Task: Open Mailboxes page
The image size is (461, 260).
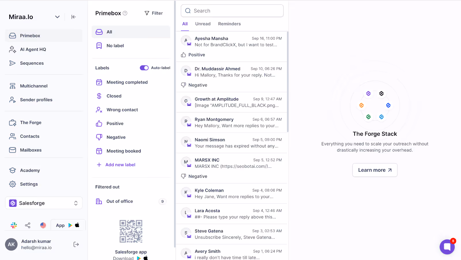Action: pos(44,150)
